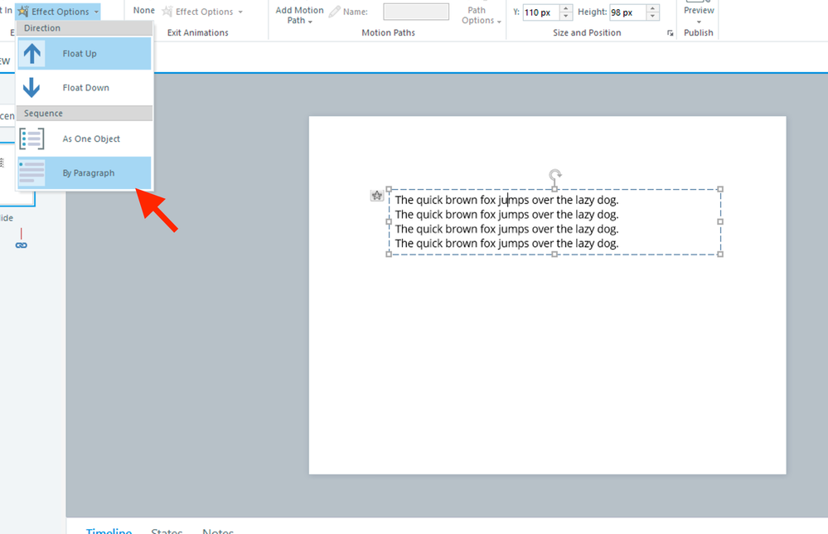This screenshot has width=828, height=534.
Task: Open the Path Options dropdown
Action: [480, 15]
